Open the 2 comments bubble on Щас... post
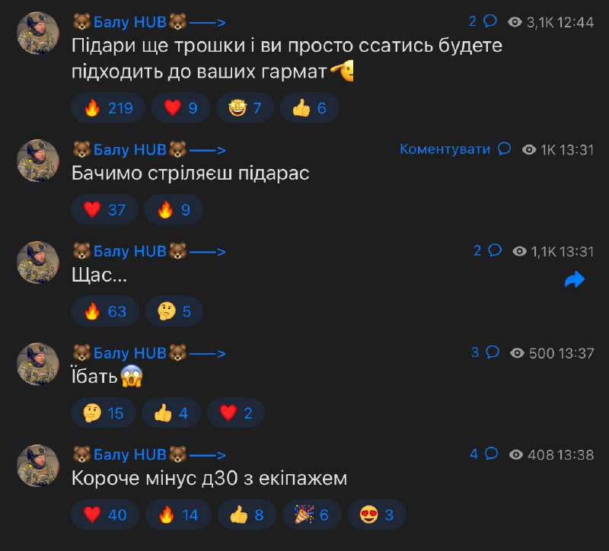The image size is (609, 551). point(487,250)
